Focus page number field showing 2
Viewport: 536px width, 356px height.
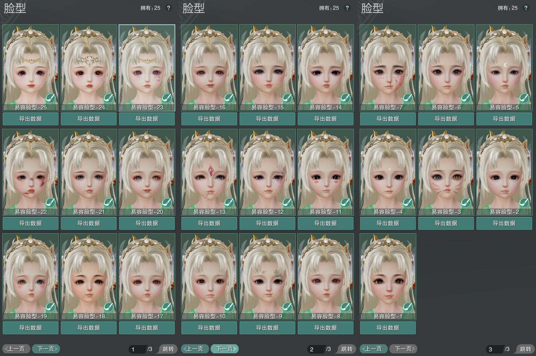click(x=316, y=349)
